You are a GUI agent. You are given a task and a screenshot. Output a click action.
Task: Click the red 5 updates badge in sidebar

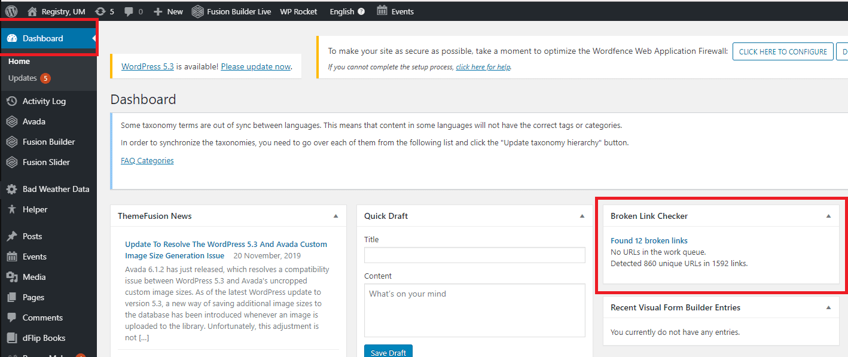45,78
